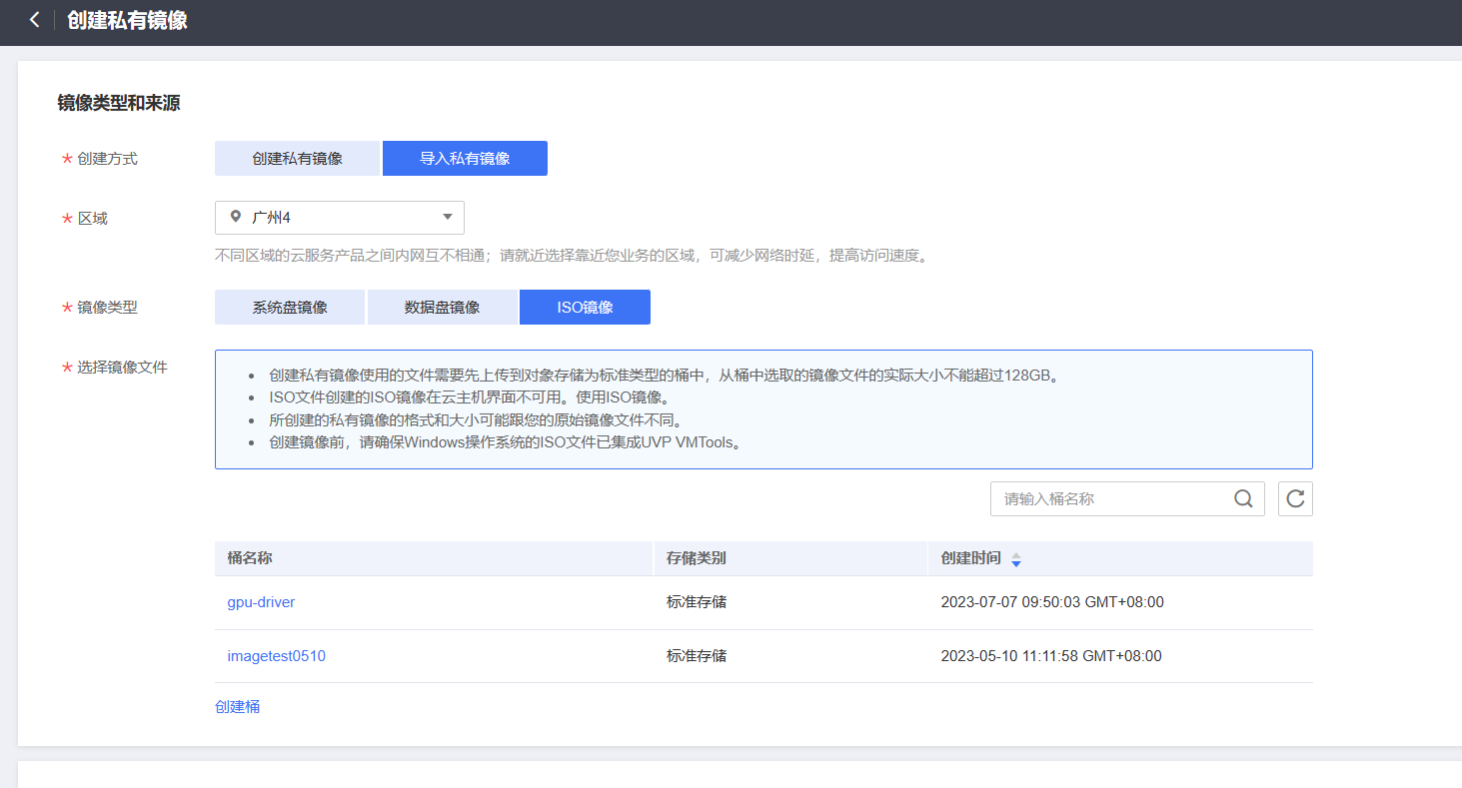1462x788 pixels.
Task: Switch to the ISO镜像 tab
Action: point(585,307)
